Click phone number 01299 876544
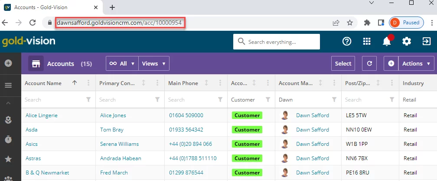The height and width of the screenshot is (181, 437). pyautogui.click(x=186, y=173)
